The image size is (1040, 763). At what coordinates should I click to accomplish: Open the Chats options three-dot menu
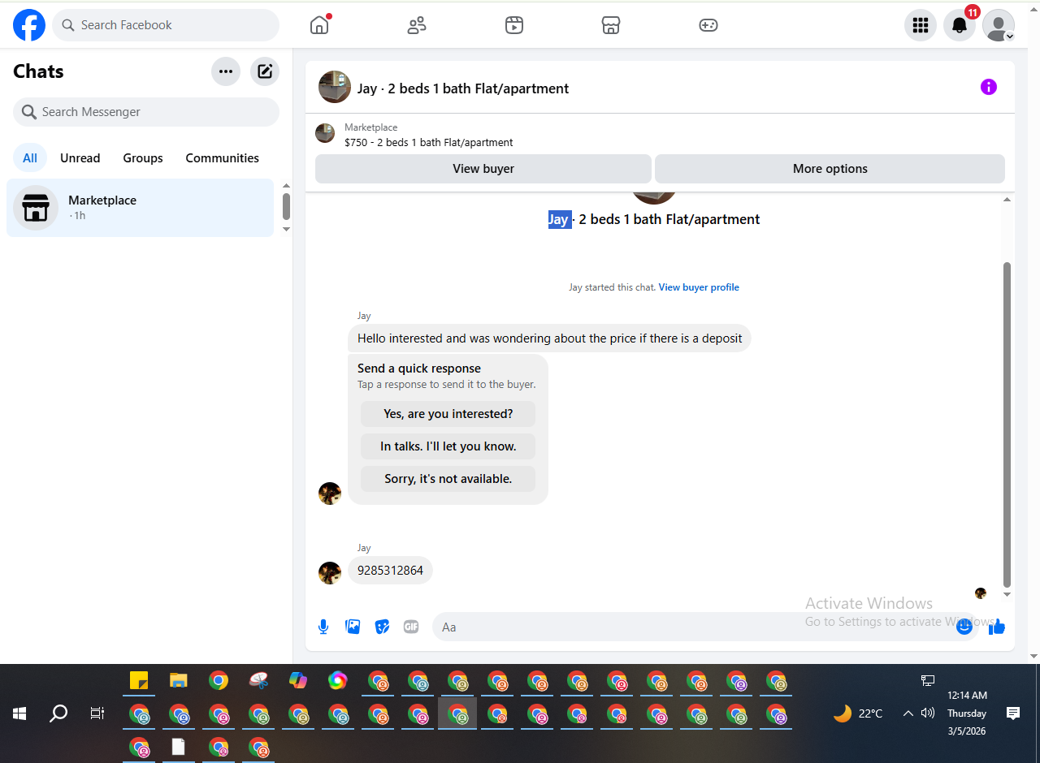[226, 71]
